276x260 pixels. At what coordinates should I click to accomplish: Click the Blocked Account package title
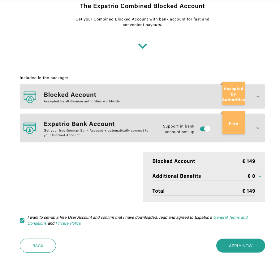tap(70, 95)
